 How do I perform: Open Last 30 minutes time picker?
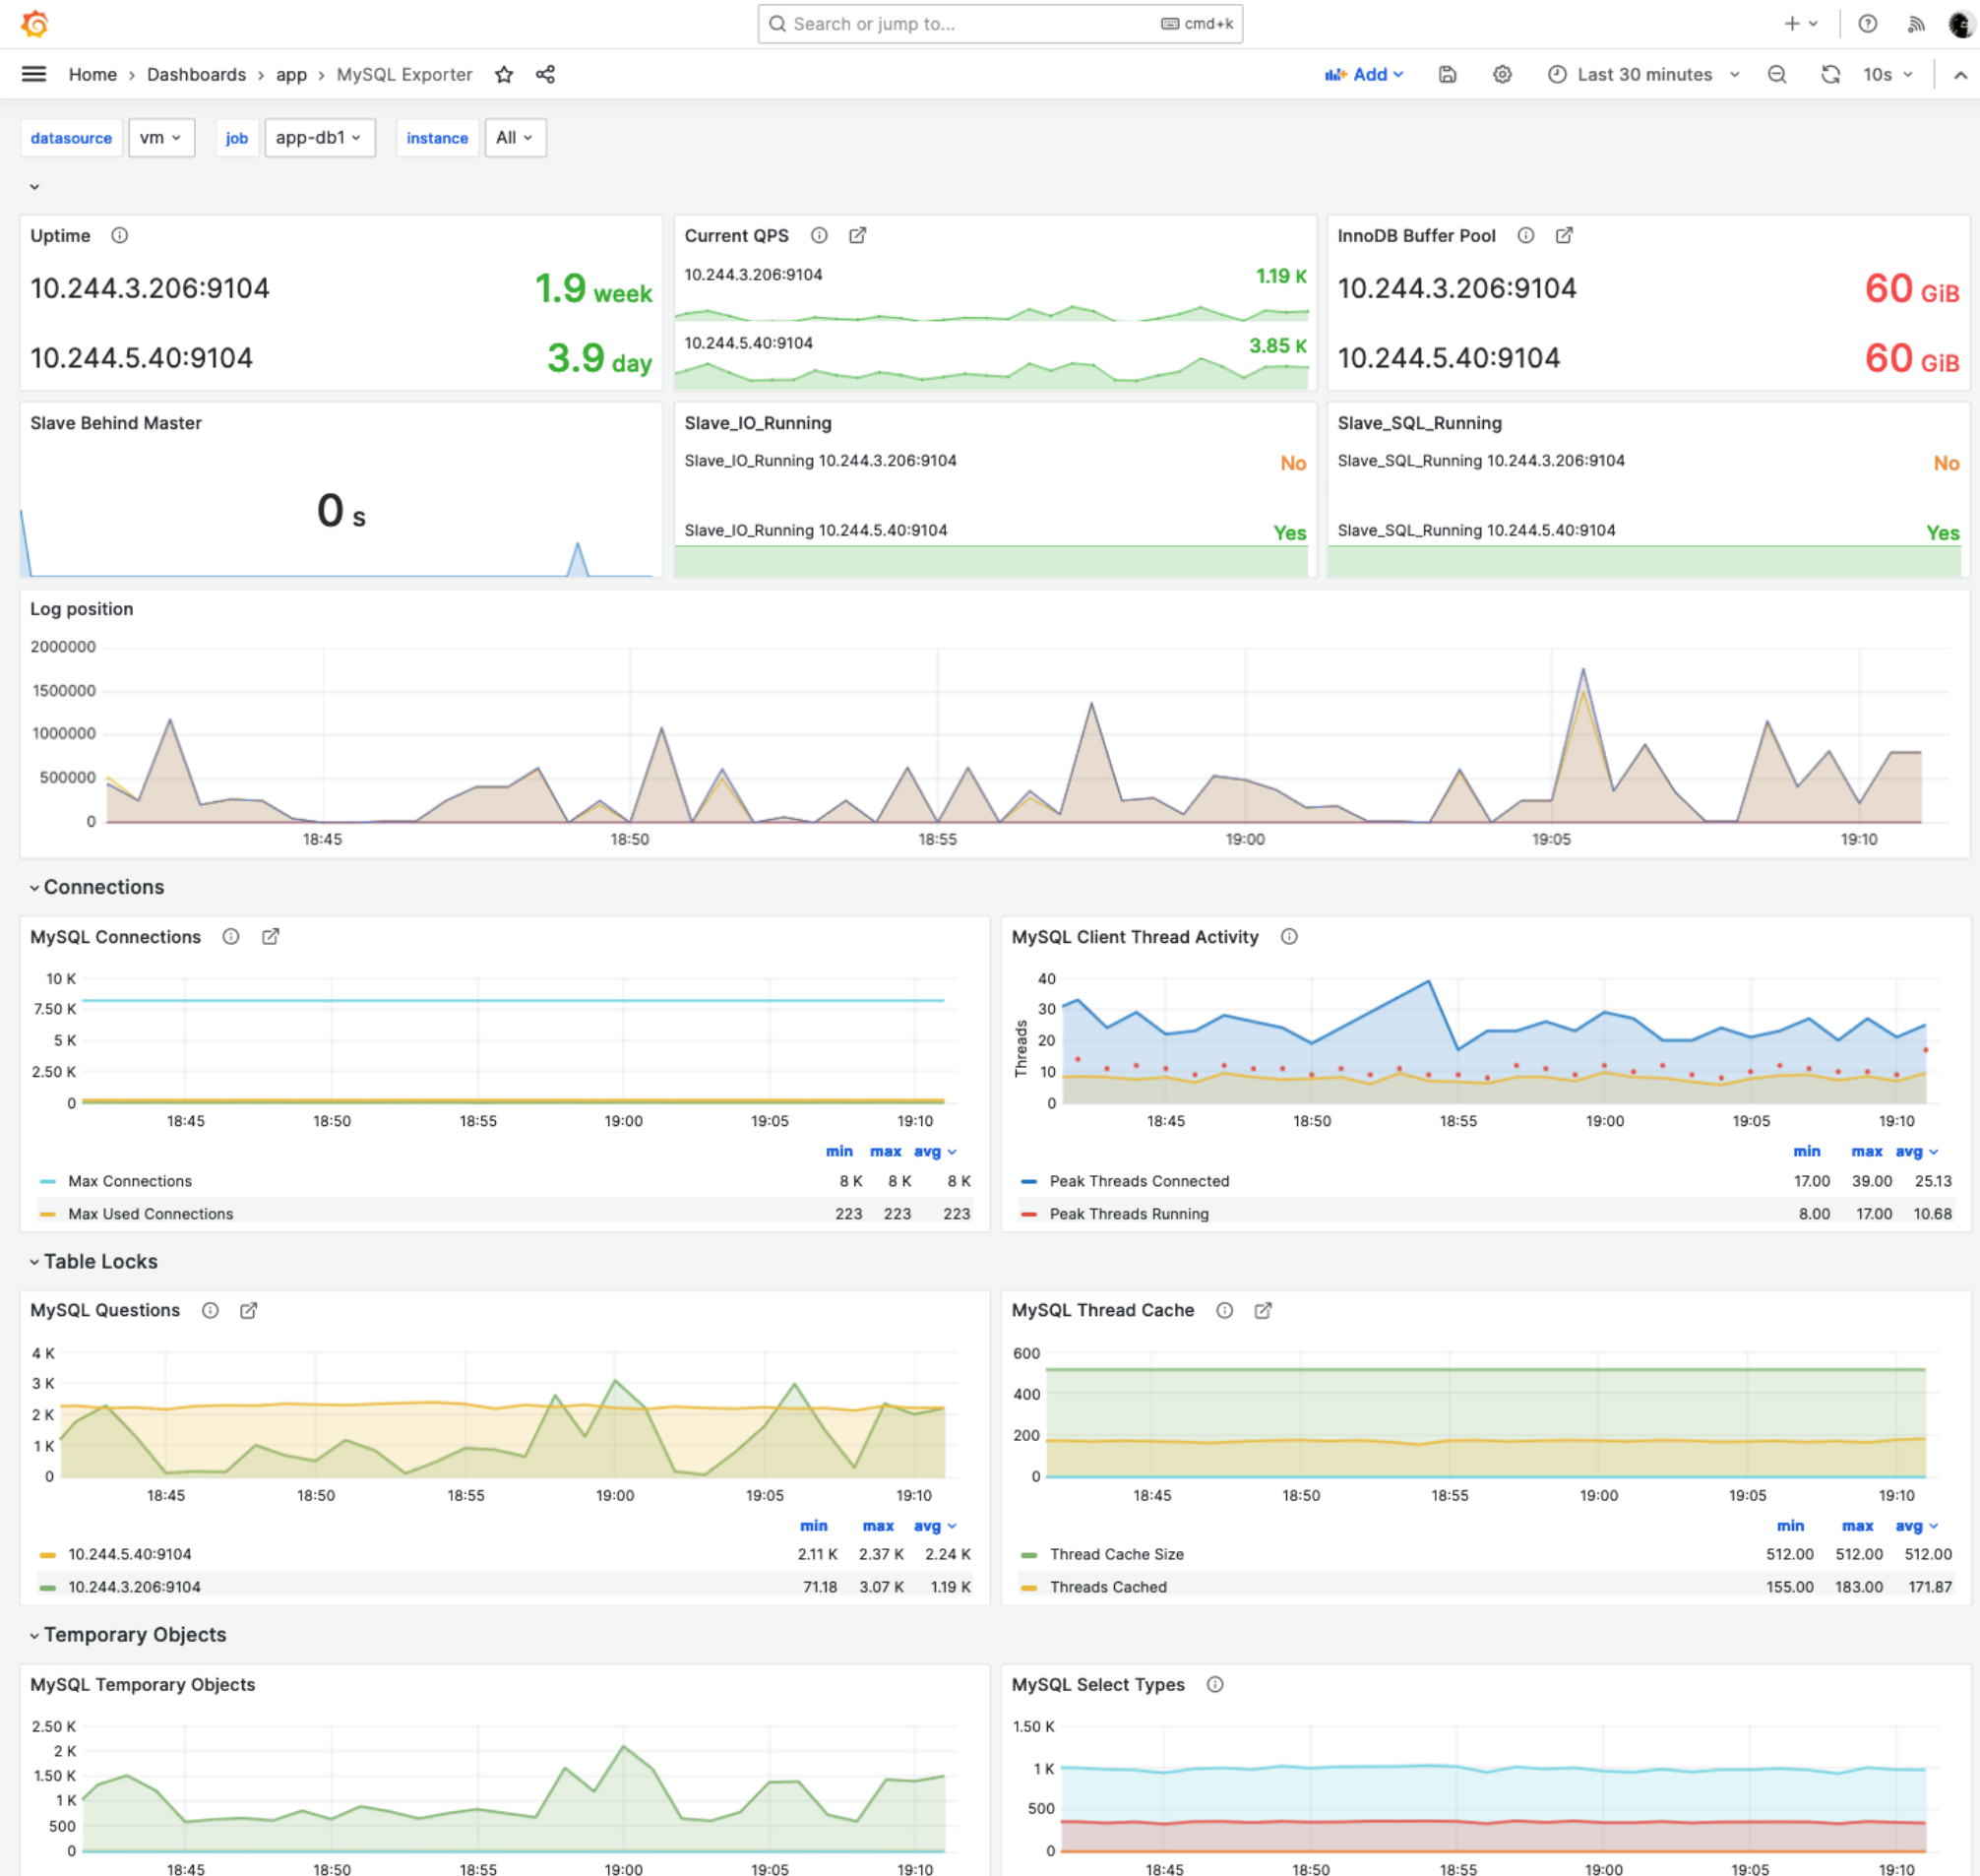(1644, 74)
